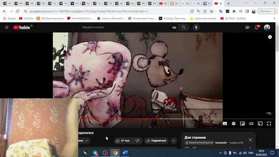Open the YouTube bookmark
The image size is (279, 157).
(x=26, y=18)
